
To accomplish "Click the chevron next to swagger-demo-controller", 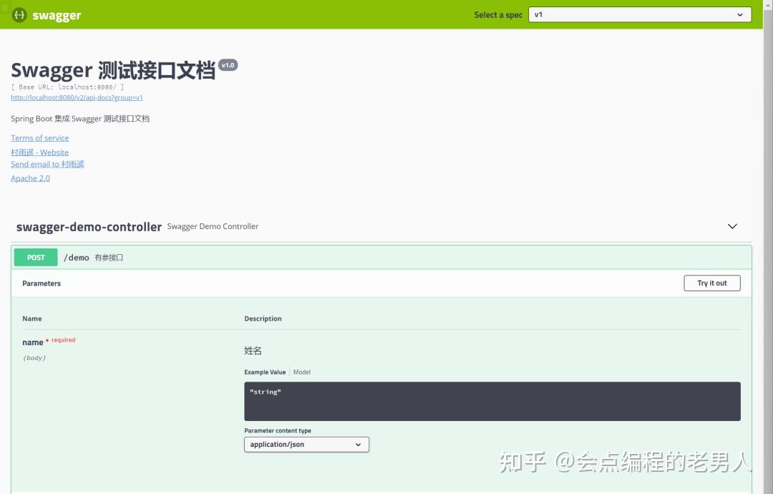I will [x=732, y=226].
